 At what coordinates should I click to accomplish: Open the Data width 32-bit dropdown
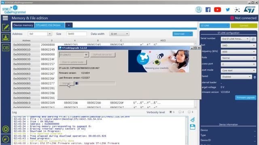coord(119,34)
